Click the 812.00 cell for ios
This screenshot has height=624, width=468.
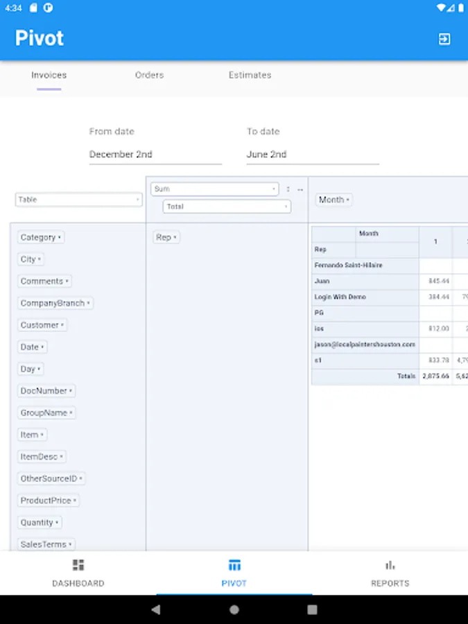tap(435, 329)
